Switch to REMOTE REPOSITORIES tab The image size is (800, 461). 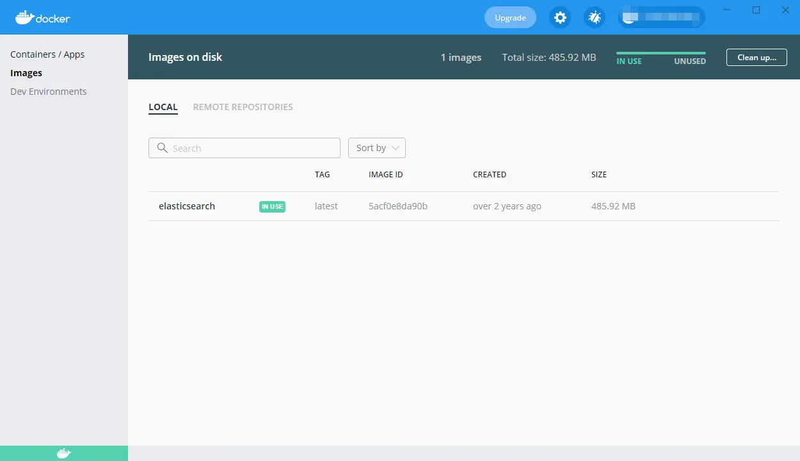pyautogui.click(x=243, y=107)
